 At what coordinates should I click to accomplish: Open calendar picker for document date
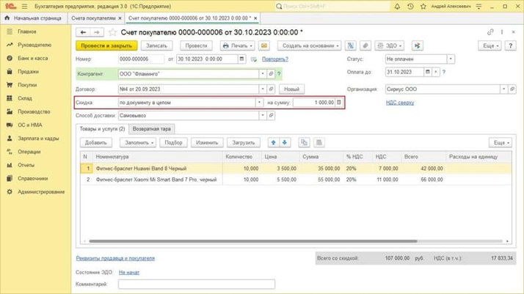(241, 59)
